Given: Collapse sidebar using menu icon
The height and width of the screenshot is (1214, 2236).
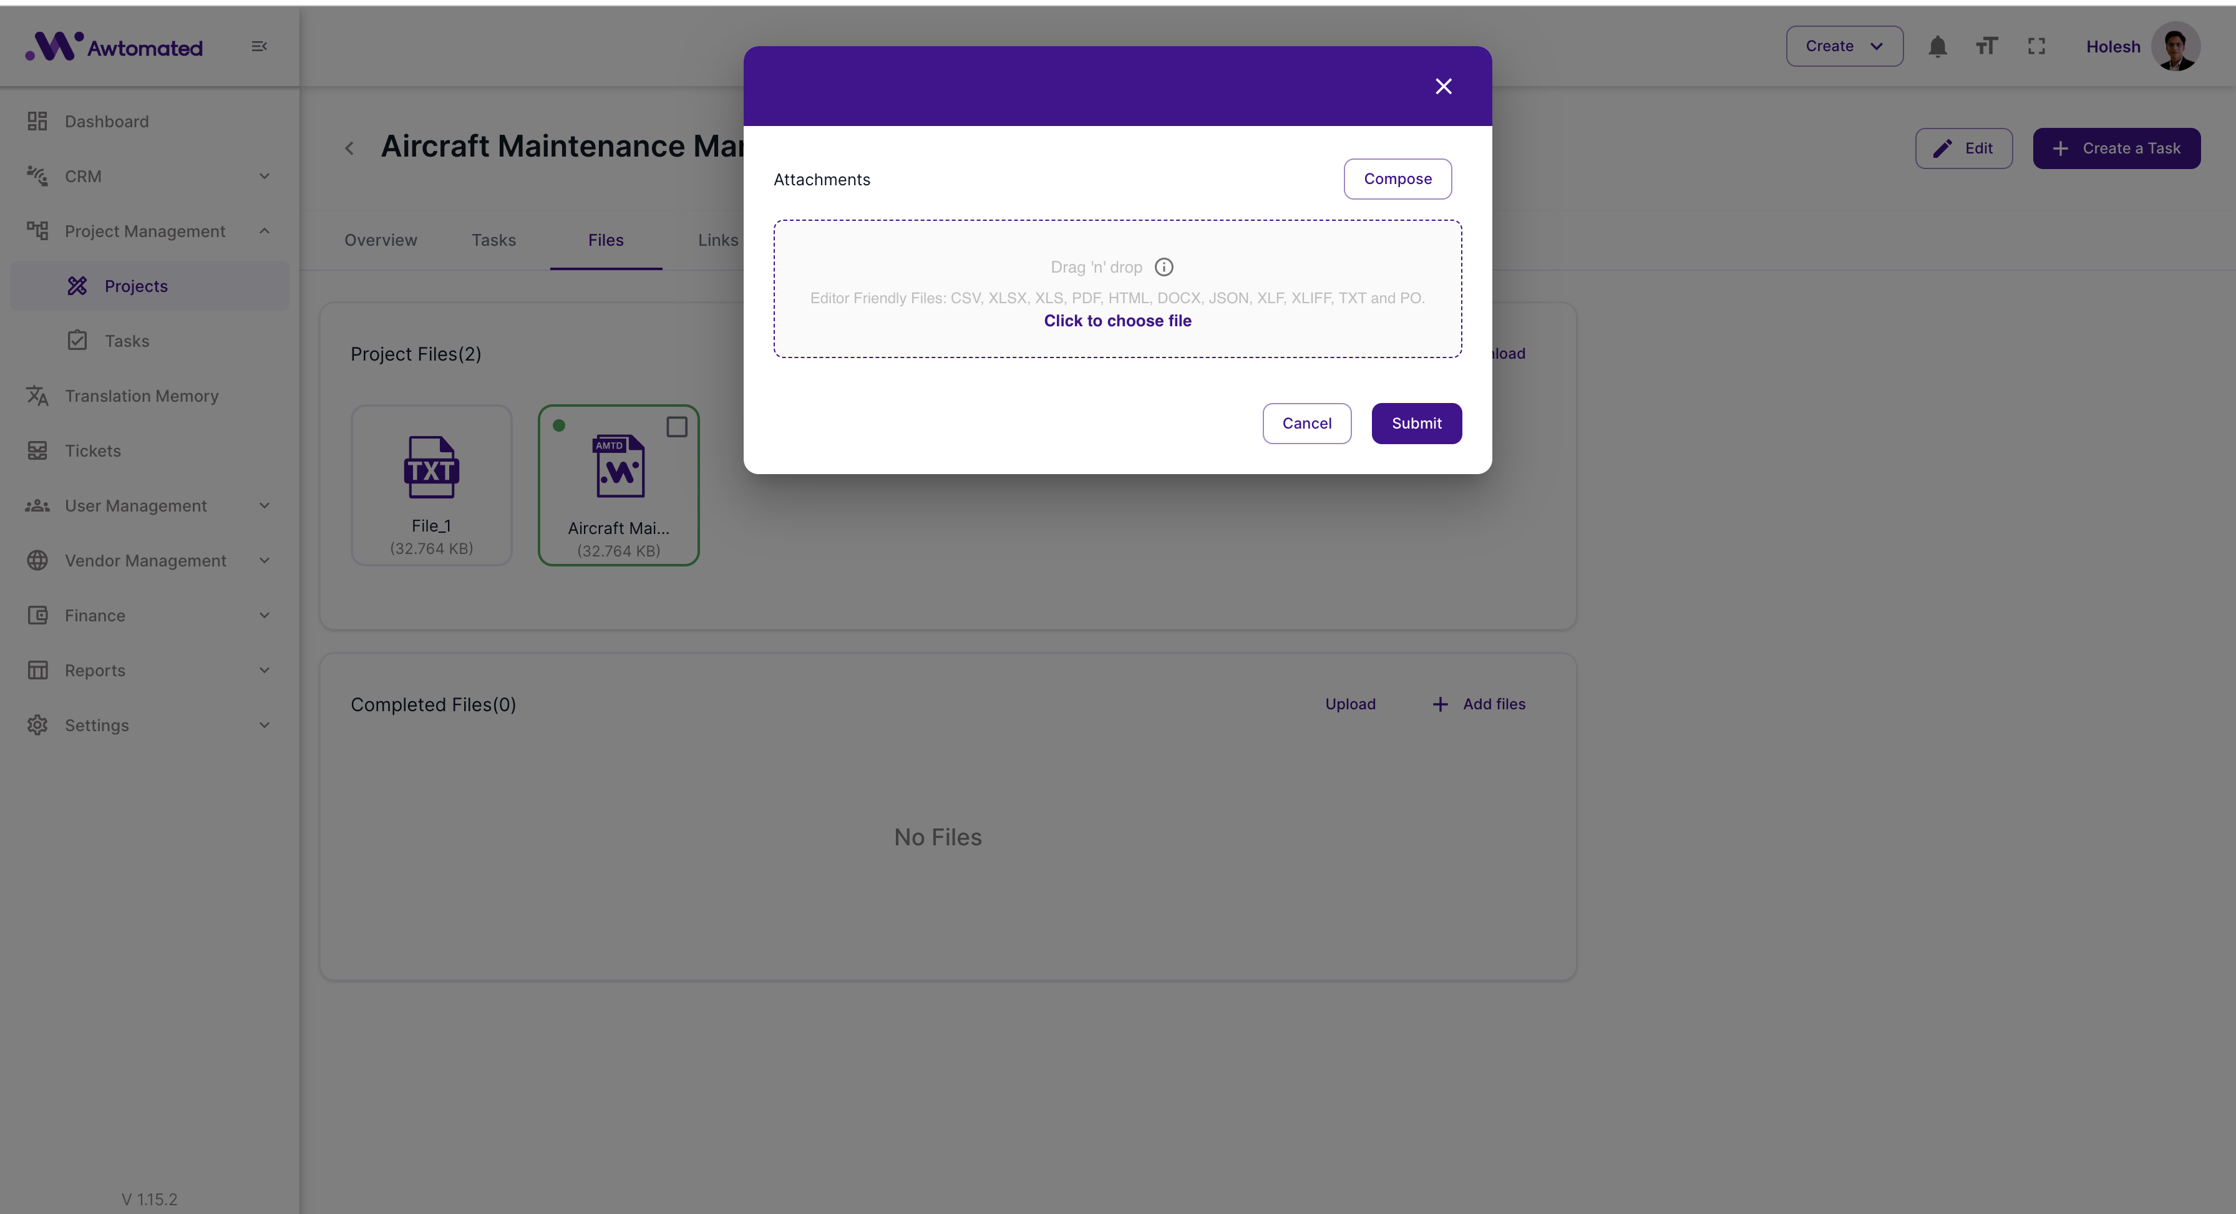Looking at the screenshot, I should coord(259,47).
